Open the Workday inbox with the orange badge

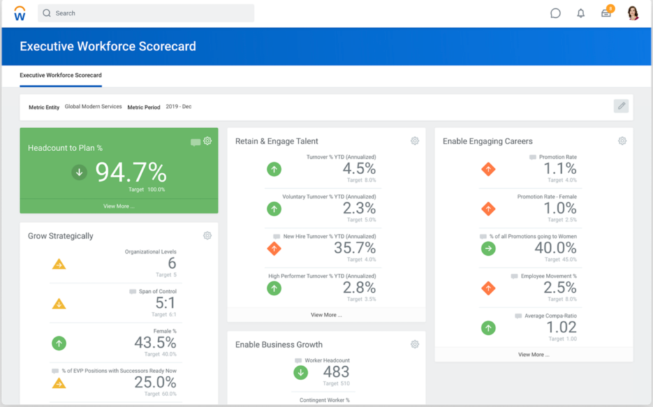[x=606, y=13]
